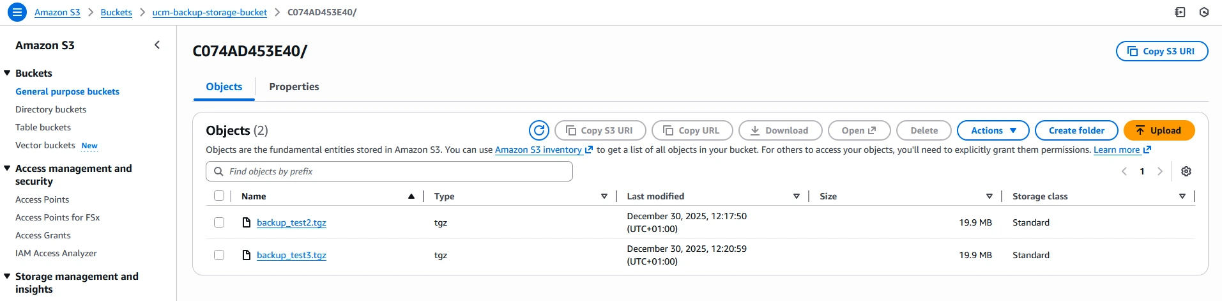Click the Find objects by prefix field
Image resolution: width=1222 pixels, height=301 pixels.
[389, 171]
